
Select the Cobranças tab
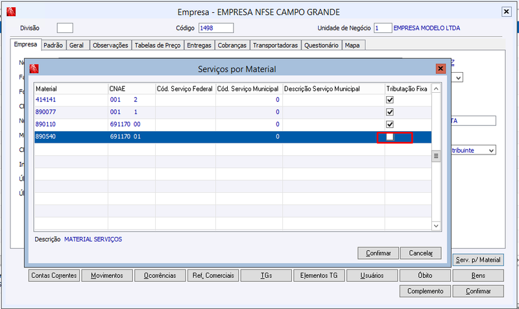point(232,45)
